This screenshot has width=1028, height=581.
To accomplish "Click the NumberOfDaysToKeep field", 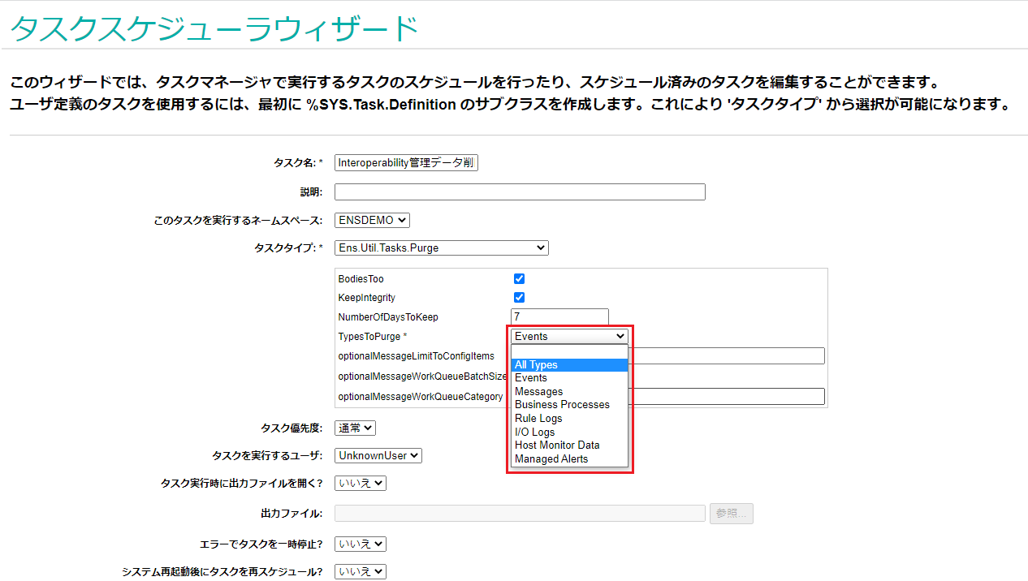I will click(559, 317).
